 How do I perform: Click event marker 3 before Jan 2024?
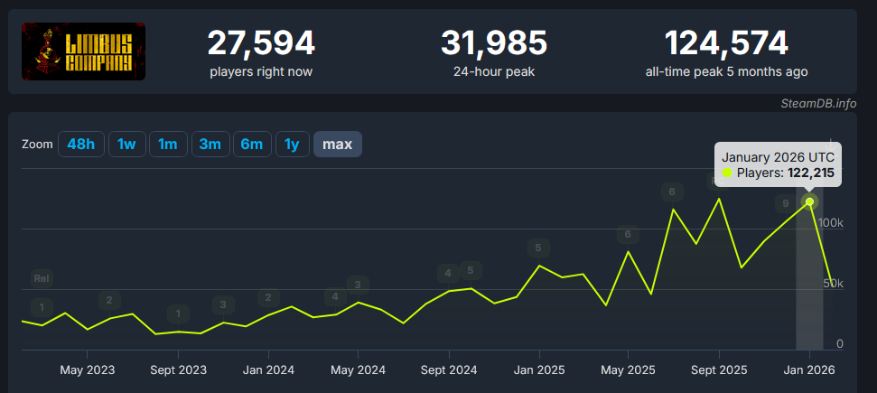pyautogui.click(x=223, y=304)
